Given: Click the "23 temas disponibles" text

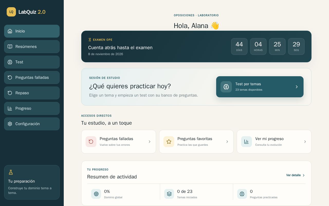Looking at the screenshot, I should 249,90.
